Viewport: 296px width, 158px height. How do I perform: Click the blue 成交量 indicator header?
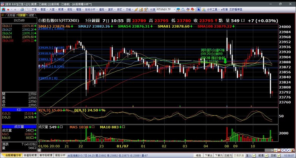tap(19, 127)
